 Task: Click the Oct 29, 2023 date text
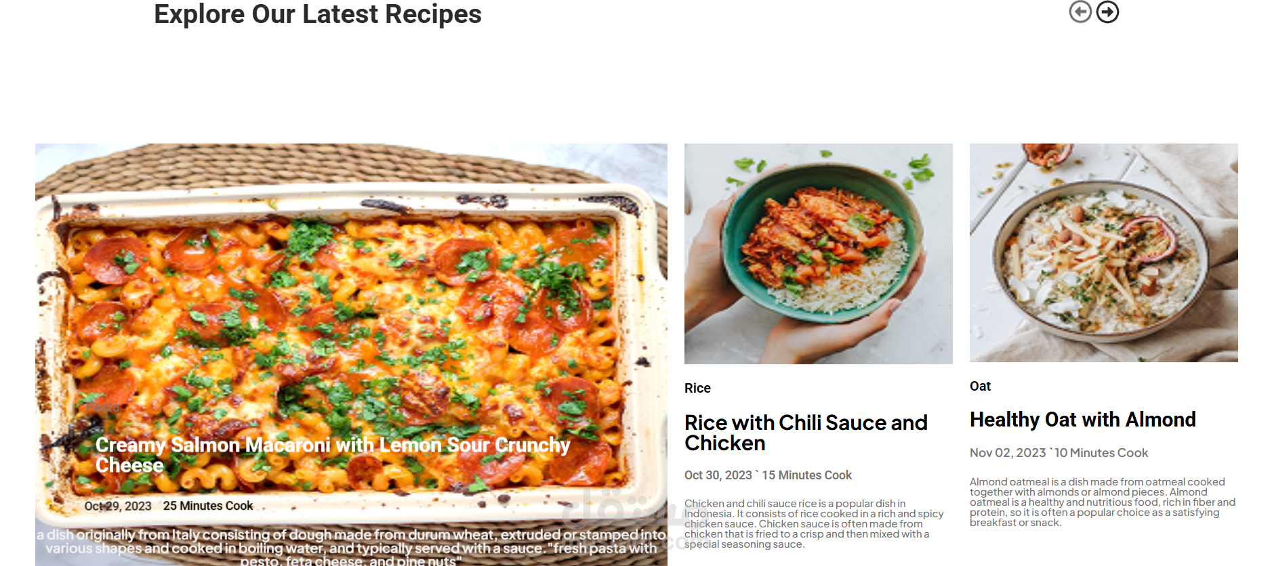click(118, 506)
